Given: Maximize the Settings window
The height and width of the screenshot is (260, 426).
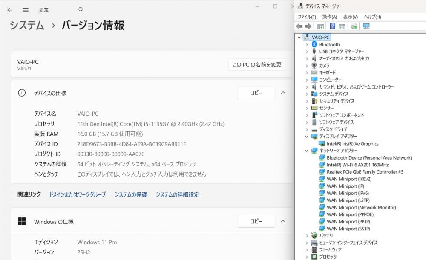Looking at the screenshot, I should tap(275, 6).
